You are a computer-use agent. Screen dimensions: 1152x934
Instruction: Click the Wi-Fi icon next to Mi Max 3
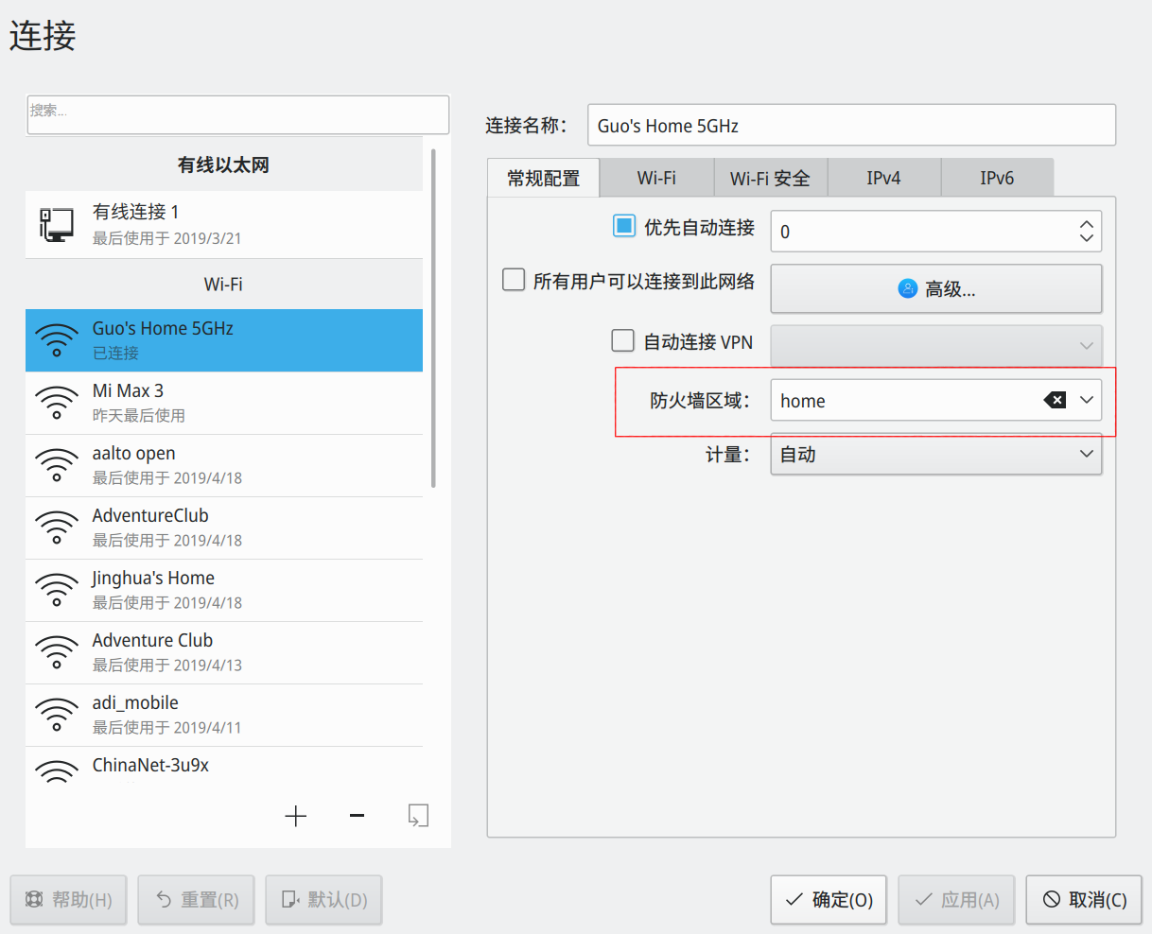click(x=55, y=403)
